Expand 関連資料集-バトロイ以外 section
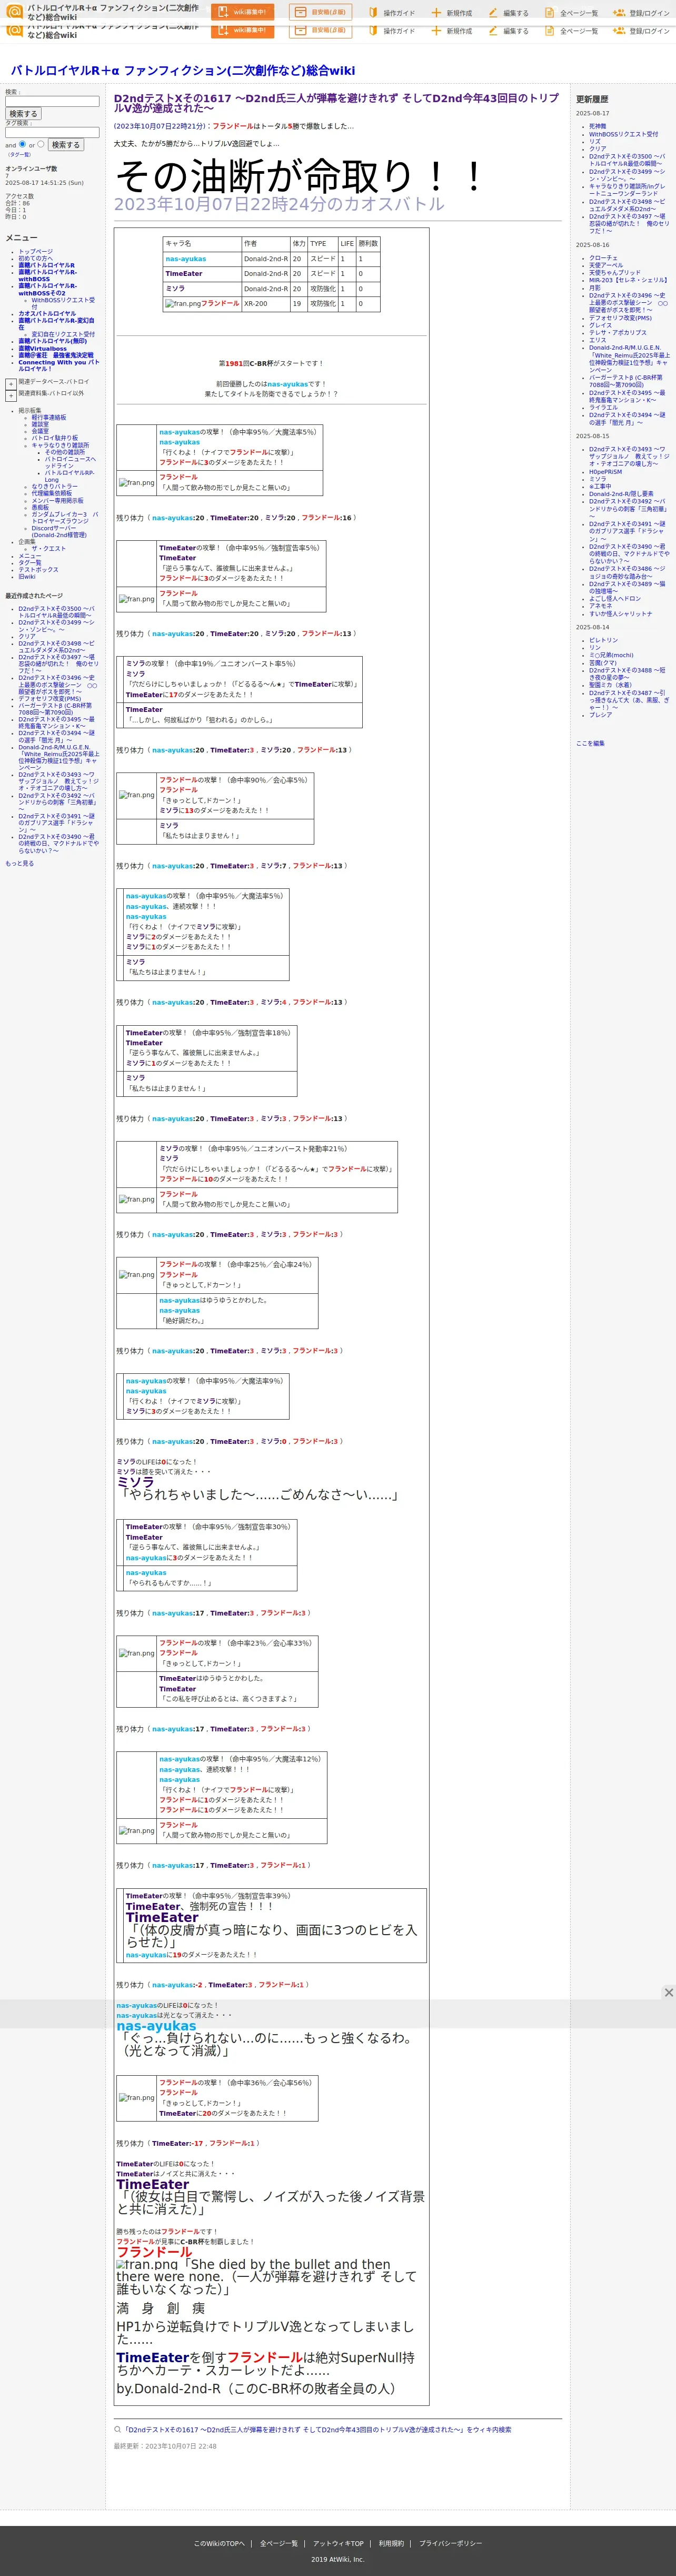Image resolution: width=676 pixels, height=2576 pixels. pyautogui.click(x=11, y=395)
